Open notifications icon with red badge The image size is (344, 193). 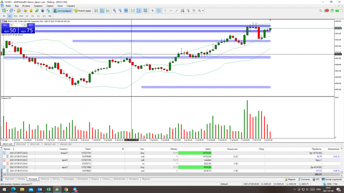point(326,10)
